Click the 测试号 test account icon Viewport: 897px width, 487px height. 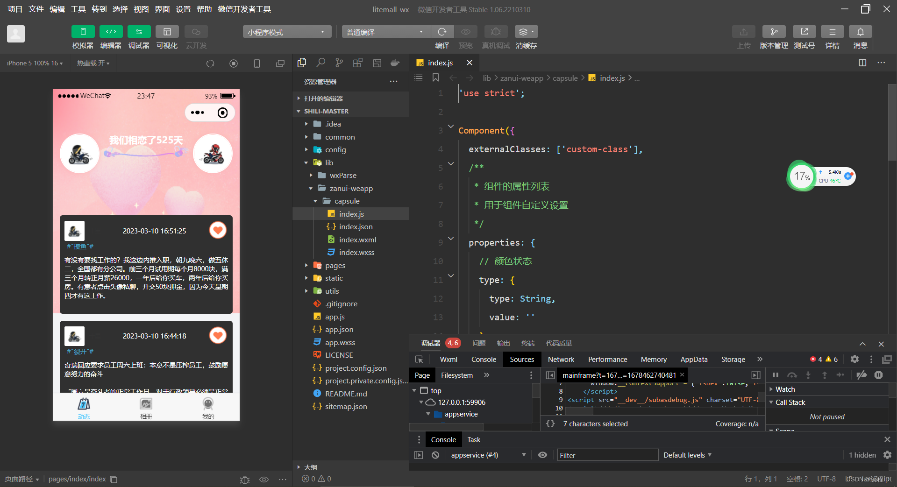tap(804, 32)
